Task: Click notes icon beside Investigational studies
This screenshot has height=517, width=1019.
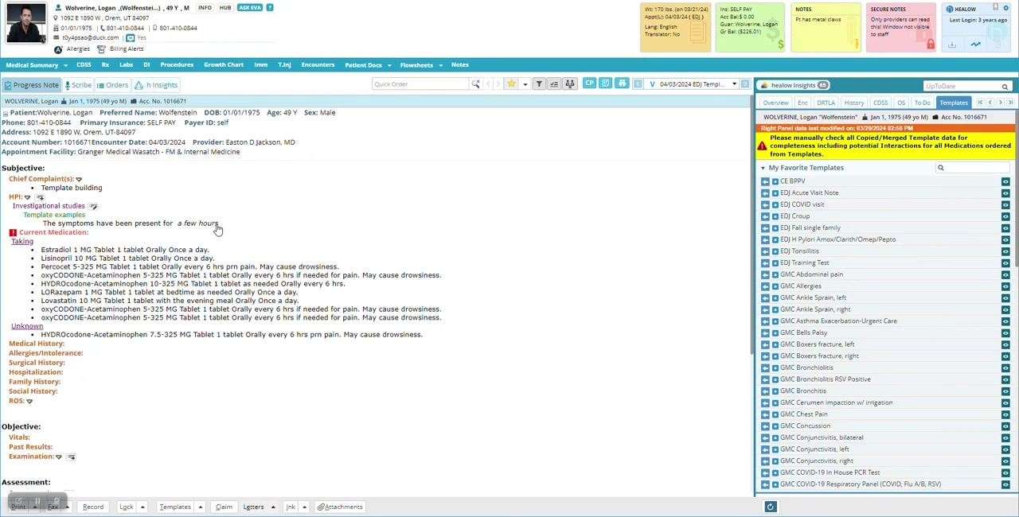Action: tap(93, 207)
